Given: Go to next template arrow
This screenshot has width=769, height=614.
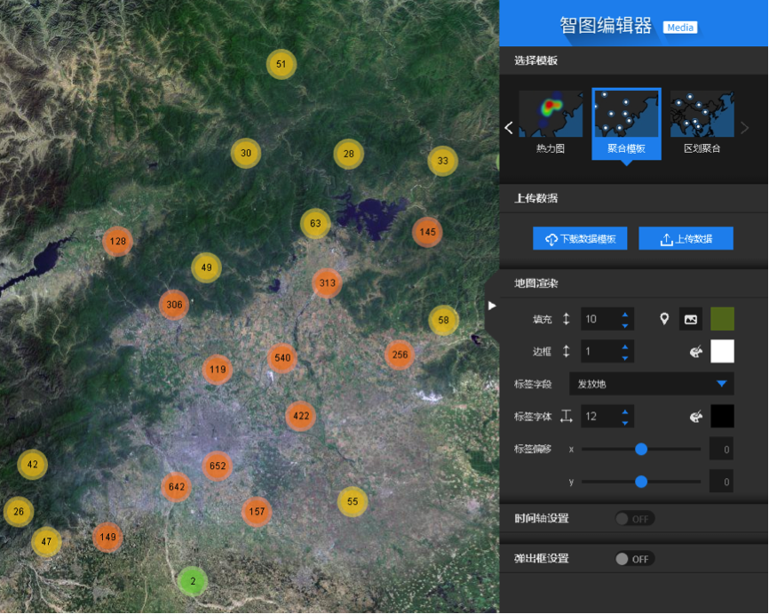Looking at the screenshot, I should tap(744, 128).
